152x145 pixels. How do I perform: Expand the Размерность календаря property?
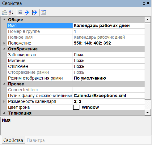[4, 101]
